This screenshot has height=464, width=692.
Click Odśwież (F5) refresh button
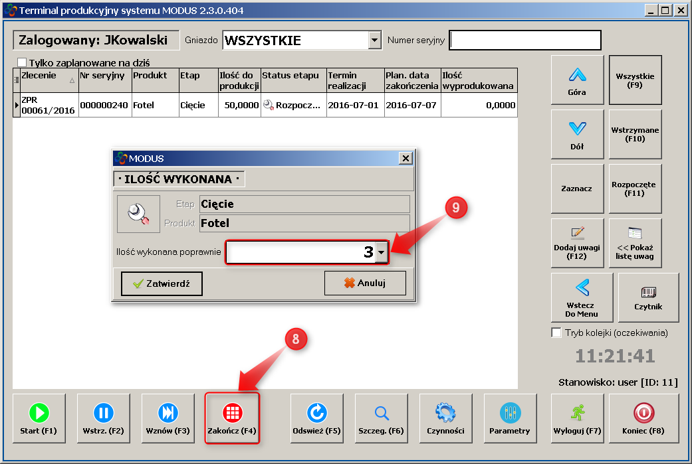coord(317,418)
